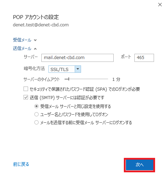Screen dimensions: 167x186
Task: Click the server timeout slider handle
Action: click(x=68, y=79)
